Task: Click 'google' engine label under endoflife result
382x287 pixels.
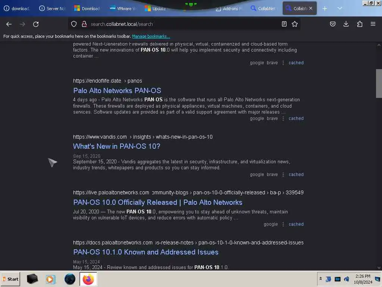Action: pyautogui.click(x=257, y=118)
